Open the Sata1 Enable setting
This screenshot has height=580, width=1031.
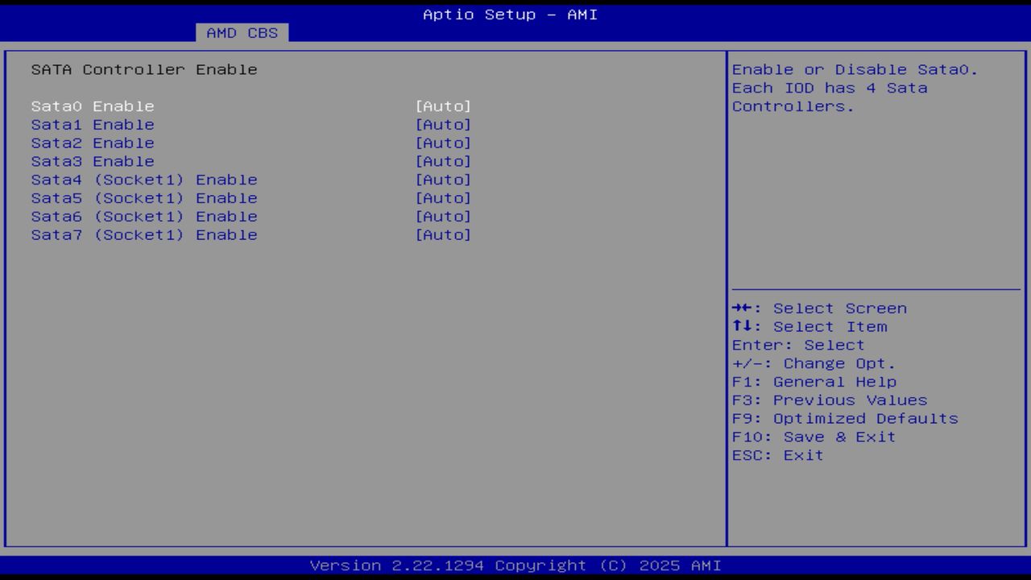coord(93,124)
